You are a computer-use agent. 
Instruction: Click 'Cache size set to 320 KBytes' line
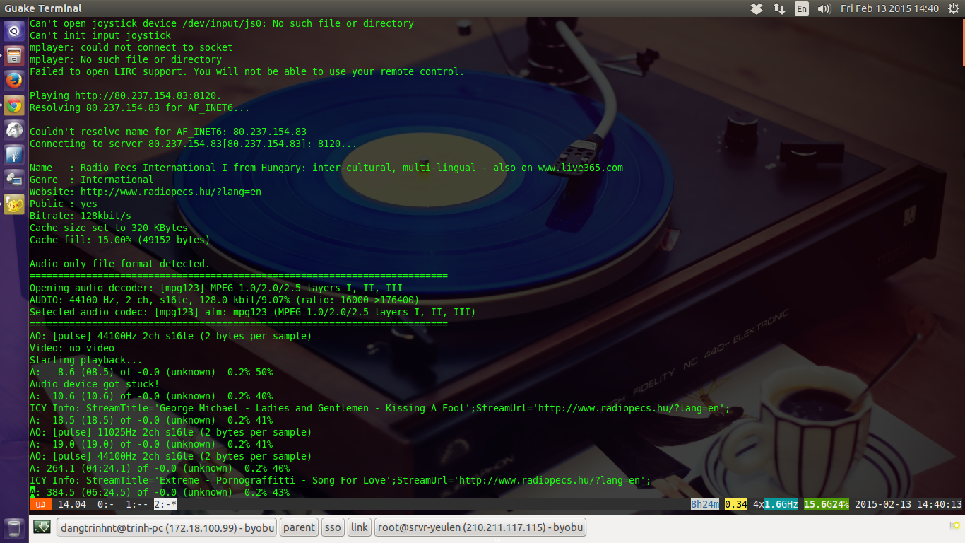pos(109,228)
